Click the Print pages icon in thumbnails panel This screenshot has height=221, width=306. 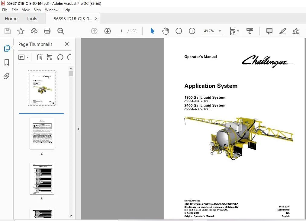pos(50,57)
